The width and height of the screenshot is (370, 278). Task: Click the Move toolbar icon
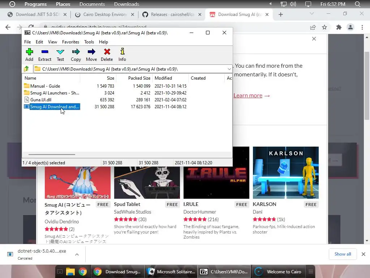[91, 55]
